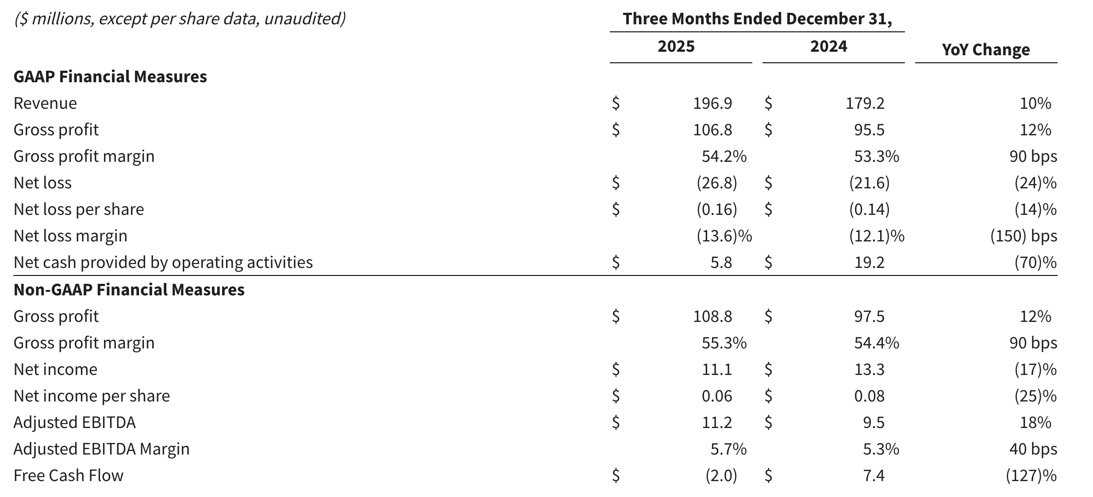1093x497 pixels.
Task: Click the (150) bps change value
Action: [x=1024, y=236]
